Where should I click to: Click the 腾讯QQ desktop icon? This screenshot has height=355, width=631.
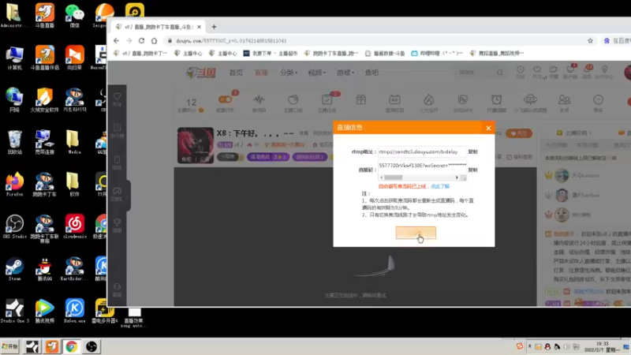[44, 268]
